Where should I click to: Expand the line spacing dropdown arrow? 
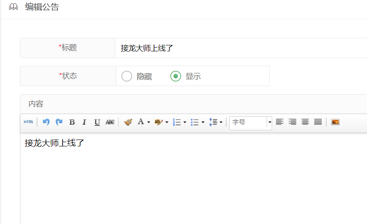coord(221,122)
